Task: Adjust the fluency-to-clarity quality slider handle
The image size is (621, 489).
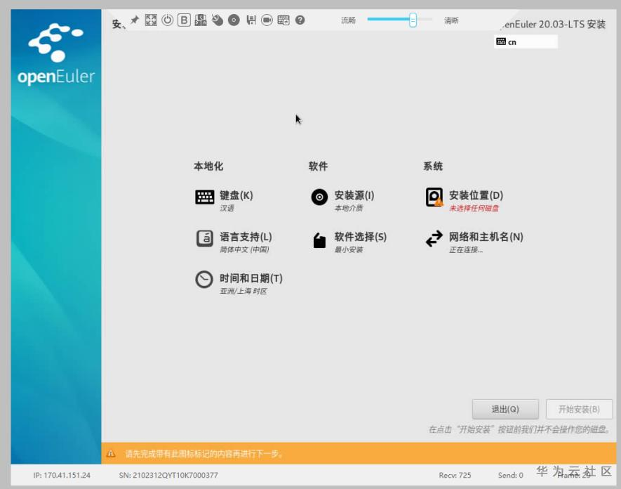Action: (413, 20)
